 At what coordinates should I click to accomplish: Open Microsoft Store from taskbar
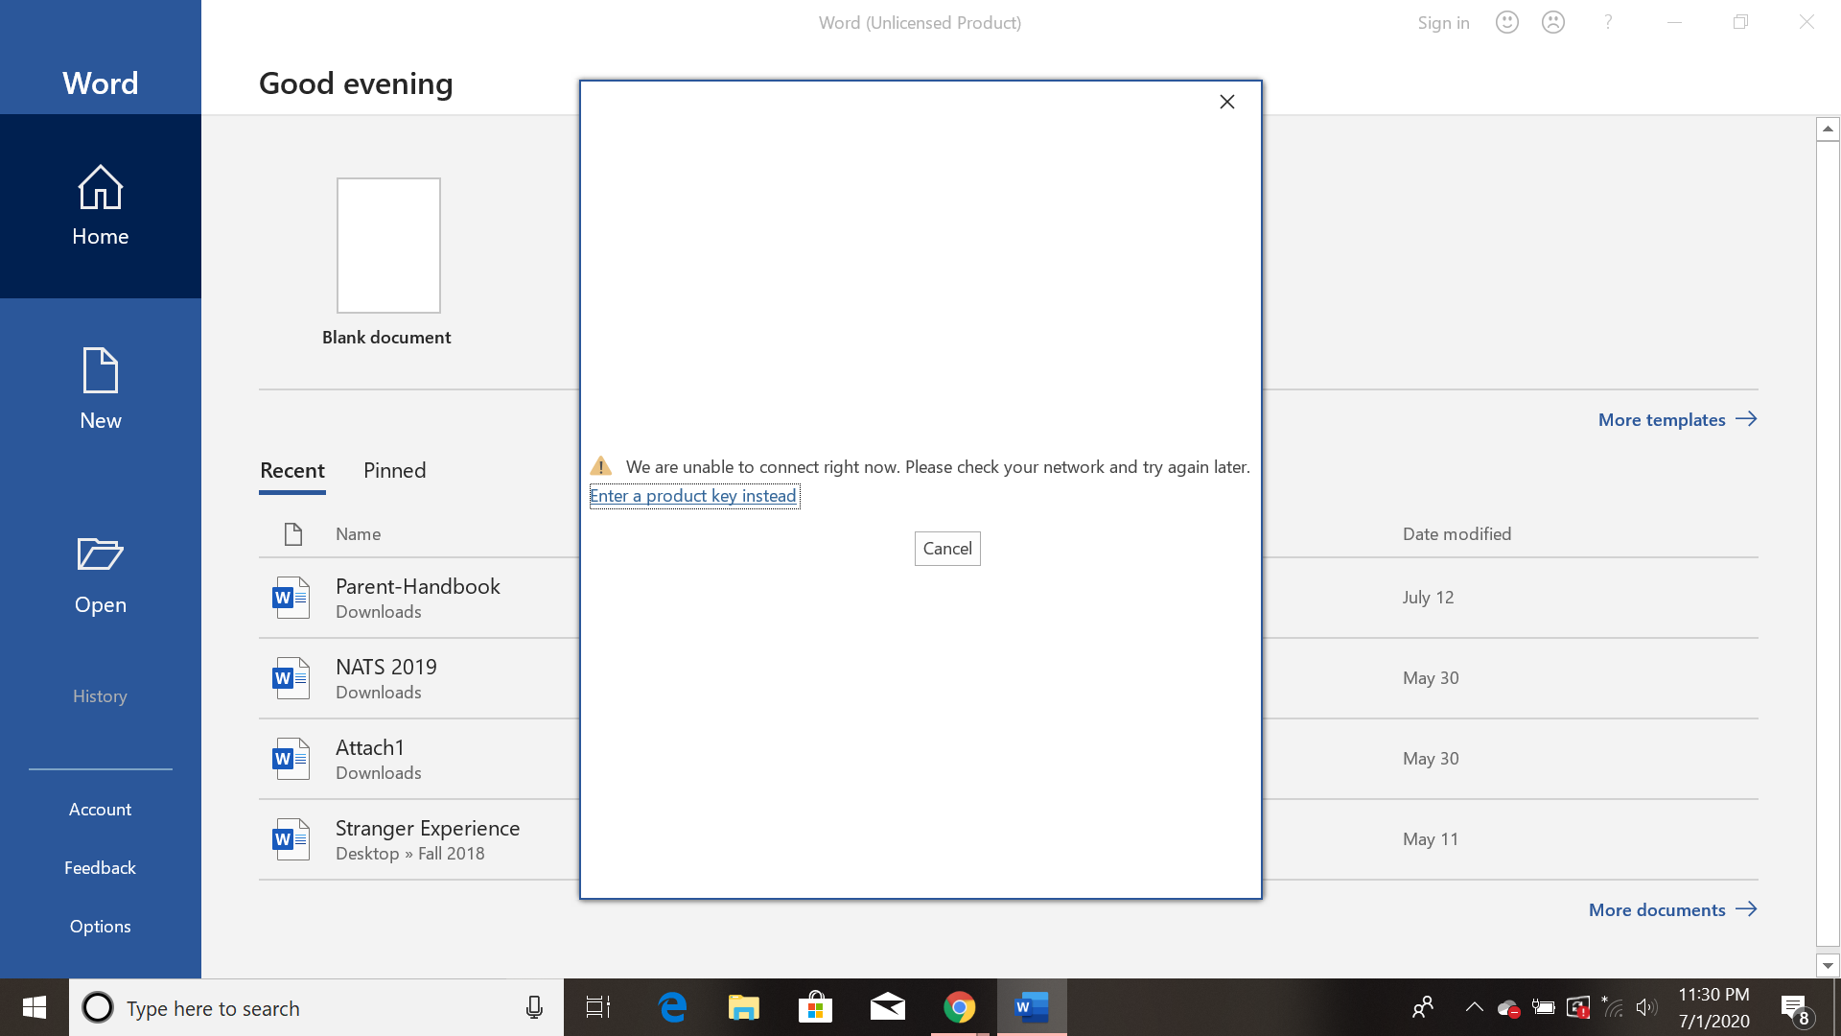(815, 1007)
